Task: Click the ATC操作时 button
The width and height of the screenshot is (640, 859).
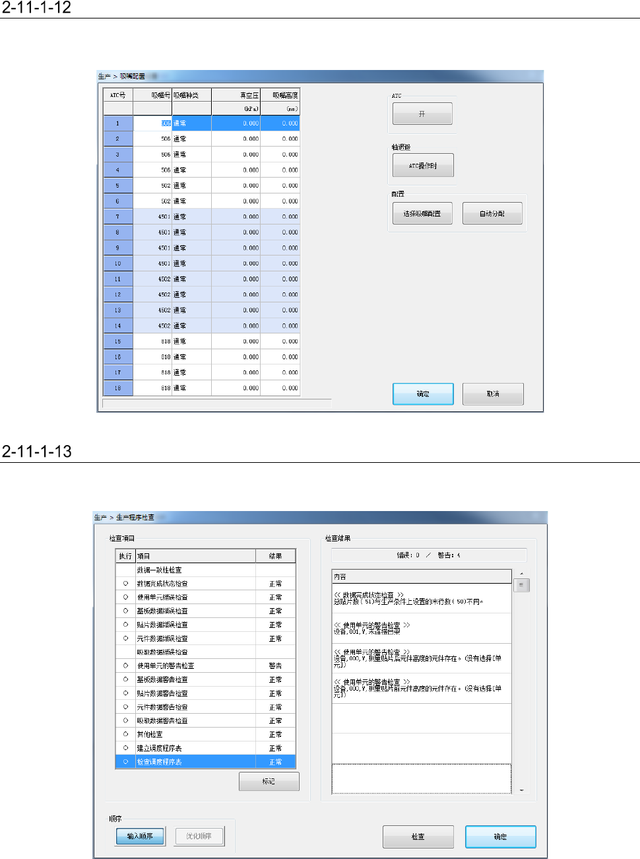Action: coord(423,165)
